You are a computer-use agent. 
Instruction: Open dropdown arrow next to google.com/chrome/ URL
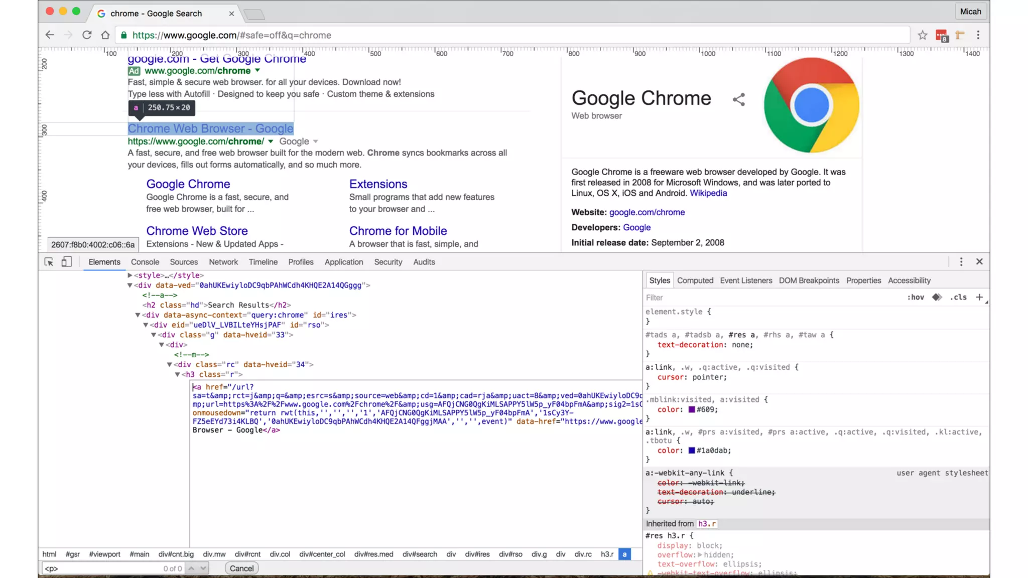pos(271,141)
